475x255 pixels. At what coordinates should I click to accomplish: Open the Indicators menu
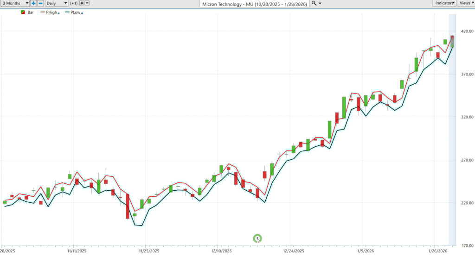coord(444,3)
